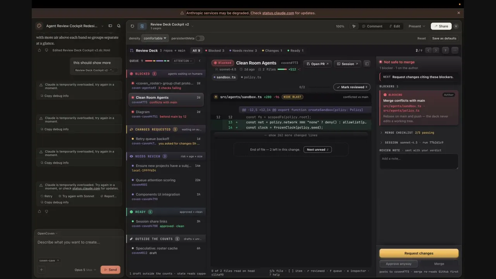Open the pages overview icon next to Review Deck Cockpit v2
Screen dimensions: 496x279
(142, 26)
